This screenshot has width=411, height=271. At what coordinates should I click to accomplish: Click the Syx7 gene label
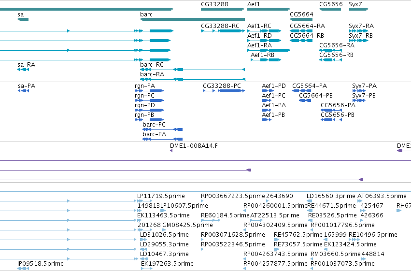click(x=355, y=4)
